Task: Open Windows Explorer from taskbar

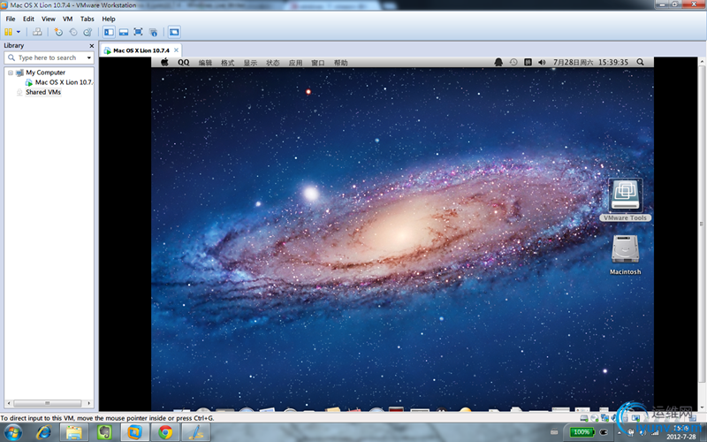Action: click(74, 432)
